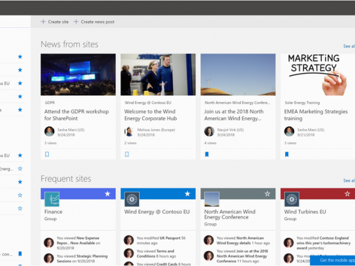Click the '4 views' count text
This screenshot has height=266, width=355.
(x=210, y=143)
